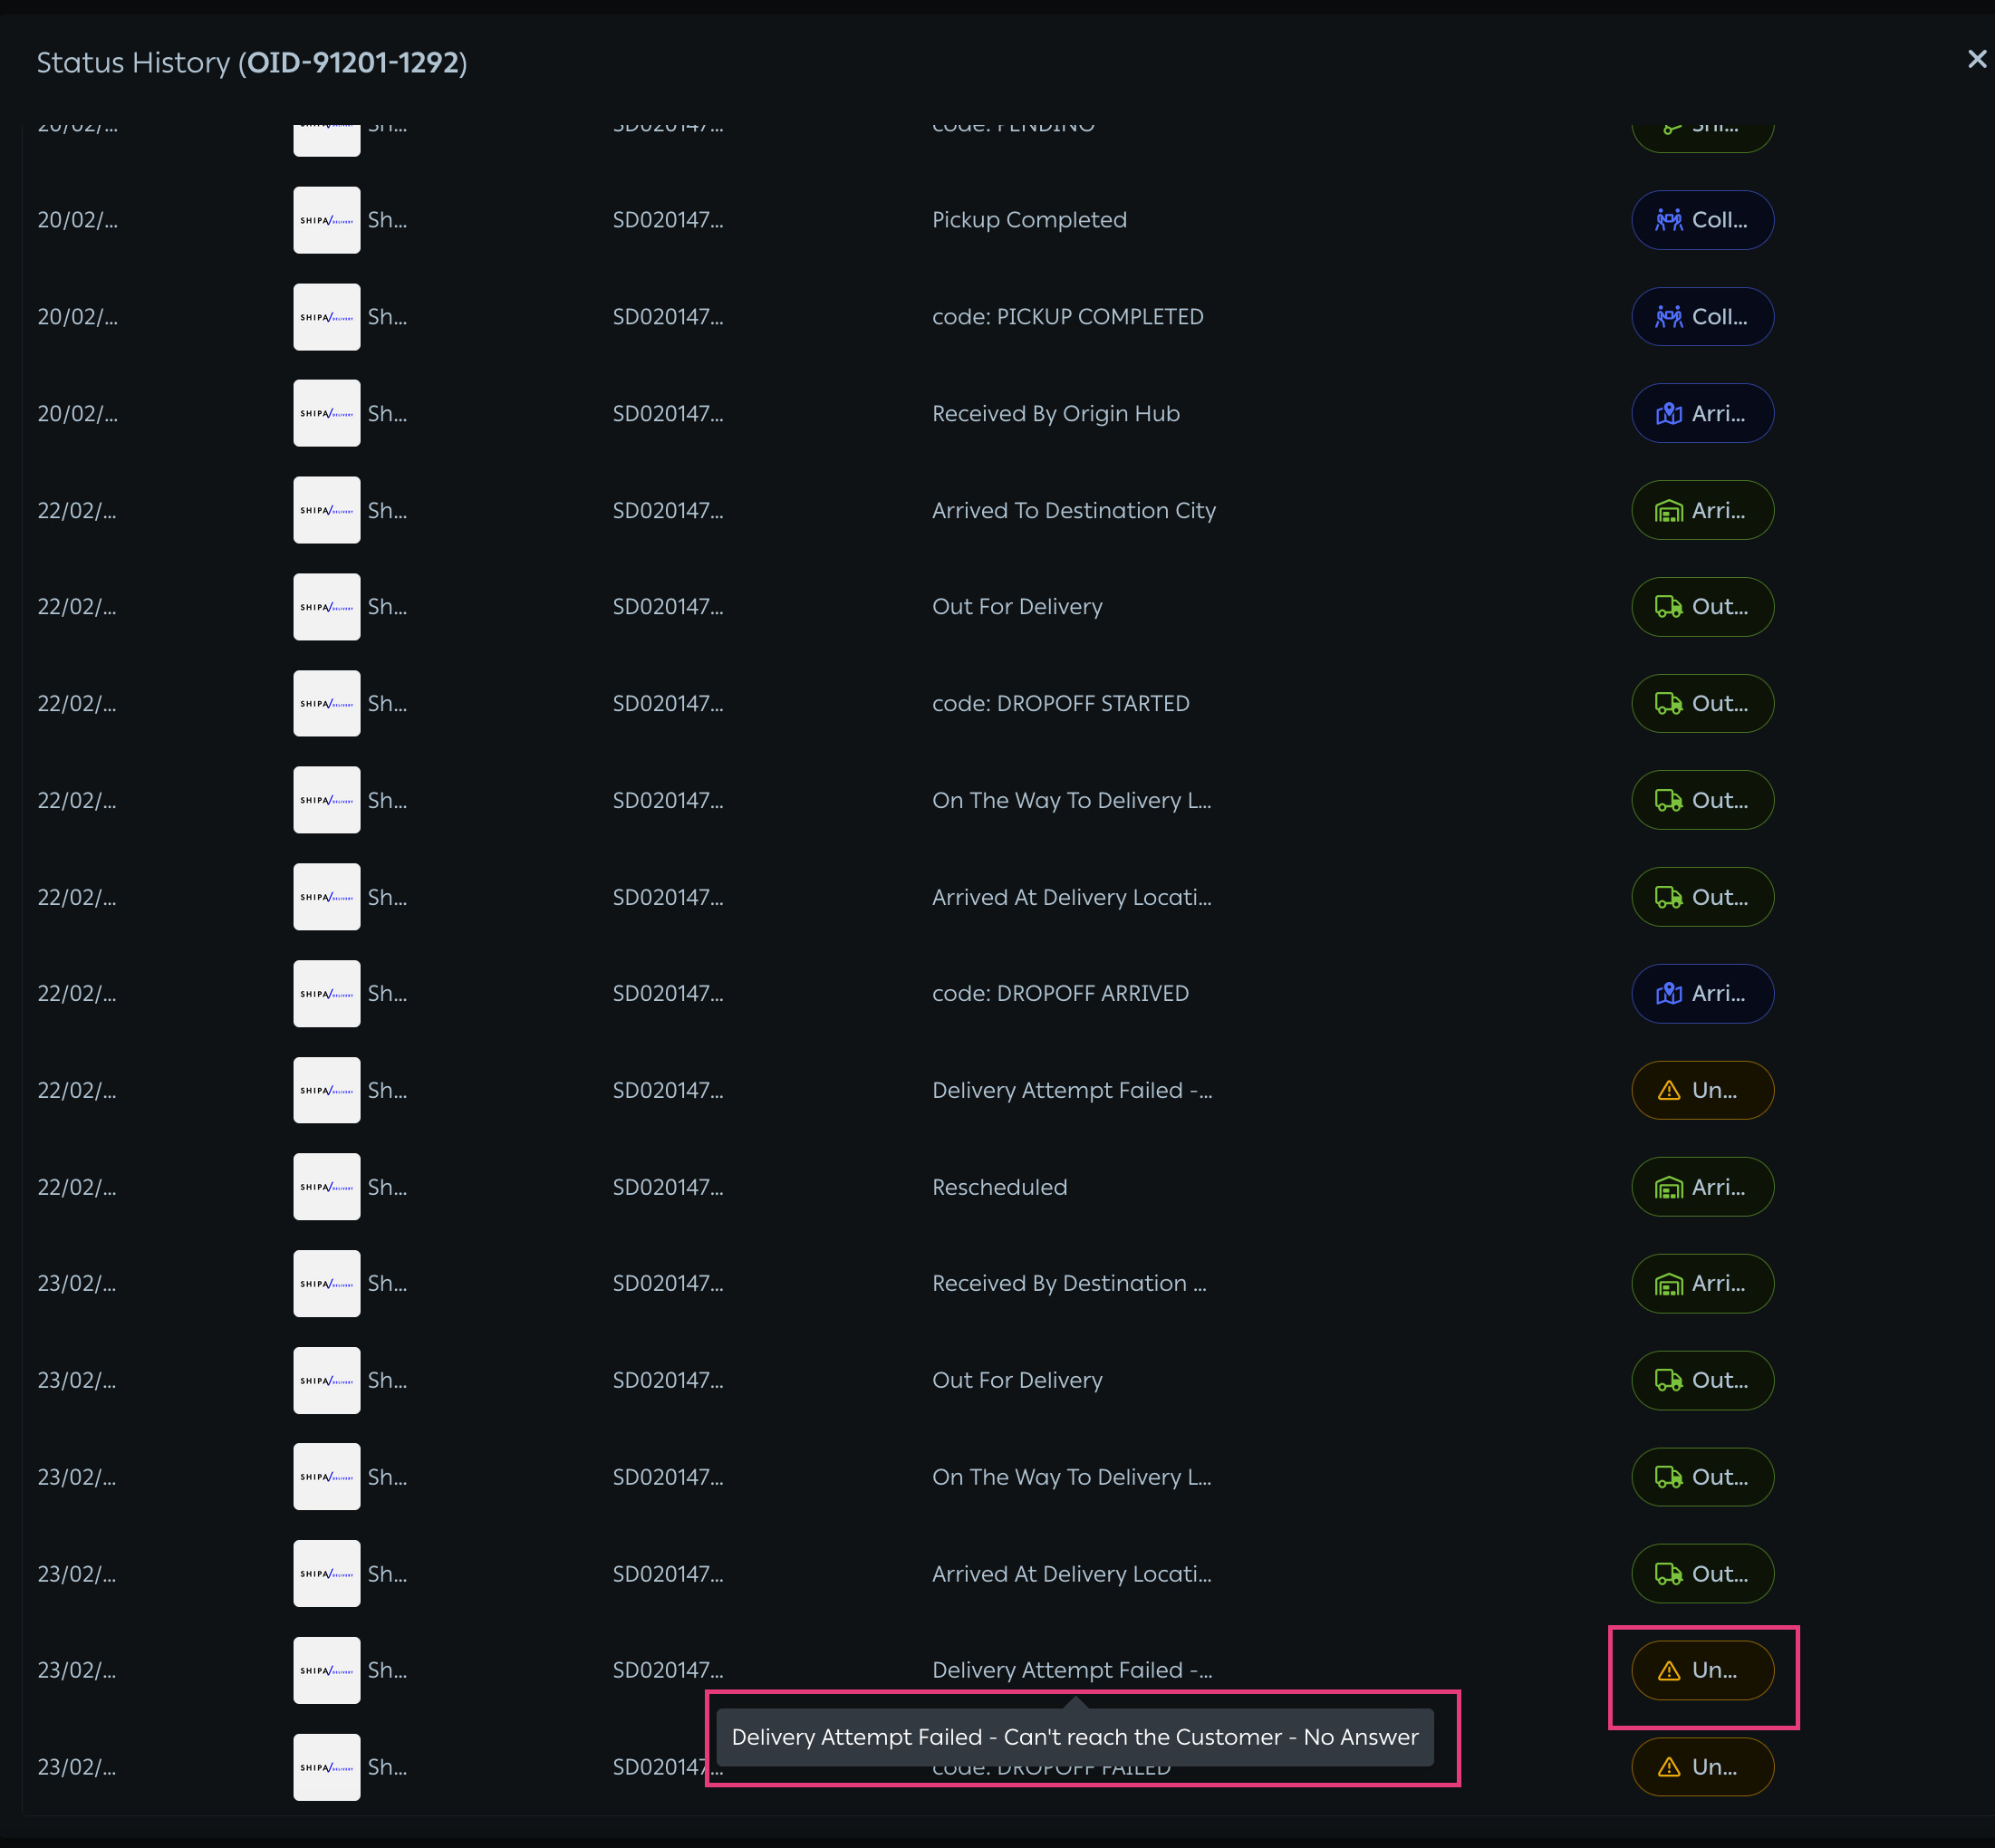Click the tracking number on Rescheduled row
This screenshot has width=1995, height=1848.
coord(667,1187)
